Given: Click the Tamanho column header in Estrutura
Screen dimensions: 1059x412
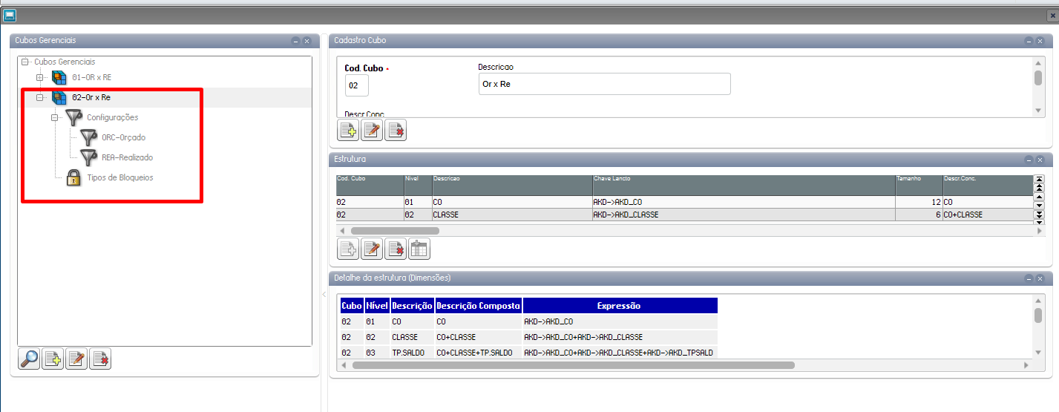Looking at the screenshot, I should tap(919, 186).
